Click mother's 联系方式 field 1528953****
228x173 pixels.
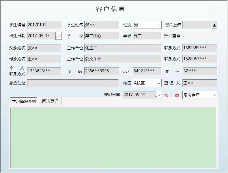200,59
